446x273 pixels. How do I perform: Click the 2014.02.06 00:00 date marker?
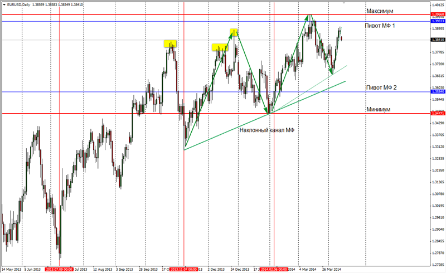[x=274, y=269]
